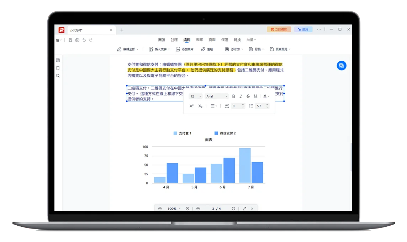
Task: Close the pdf支付 document tab
Action: point(111,30)
